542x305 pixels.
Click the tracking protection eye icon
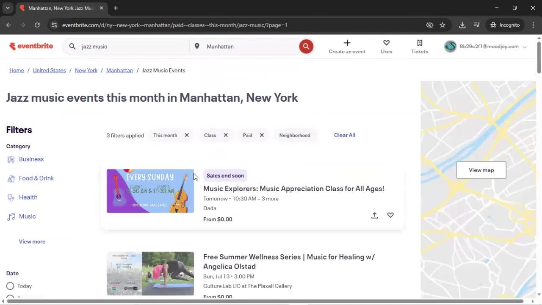[x=430, y=25]
